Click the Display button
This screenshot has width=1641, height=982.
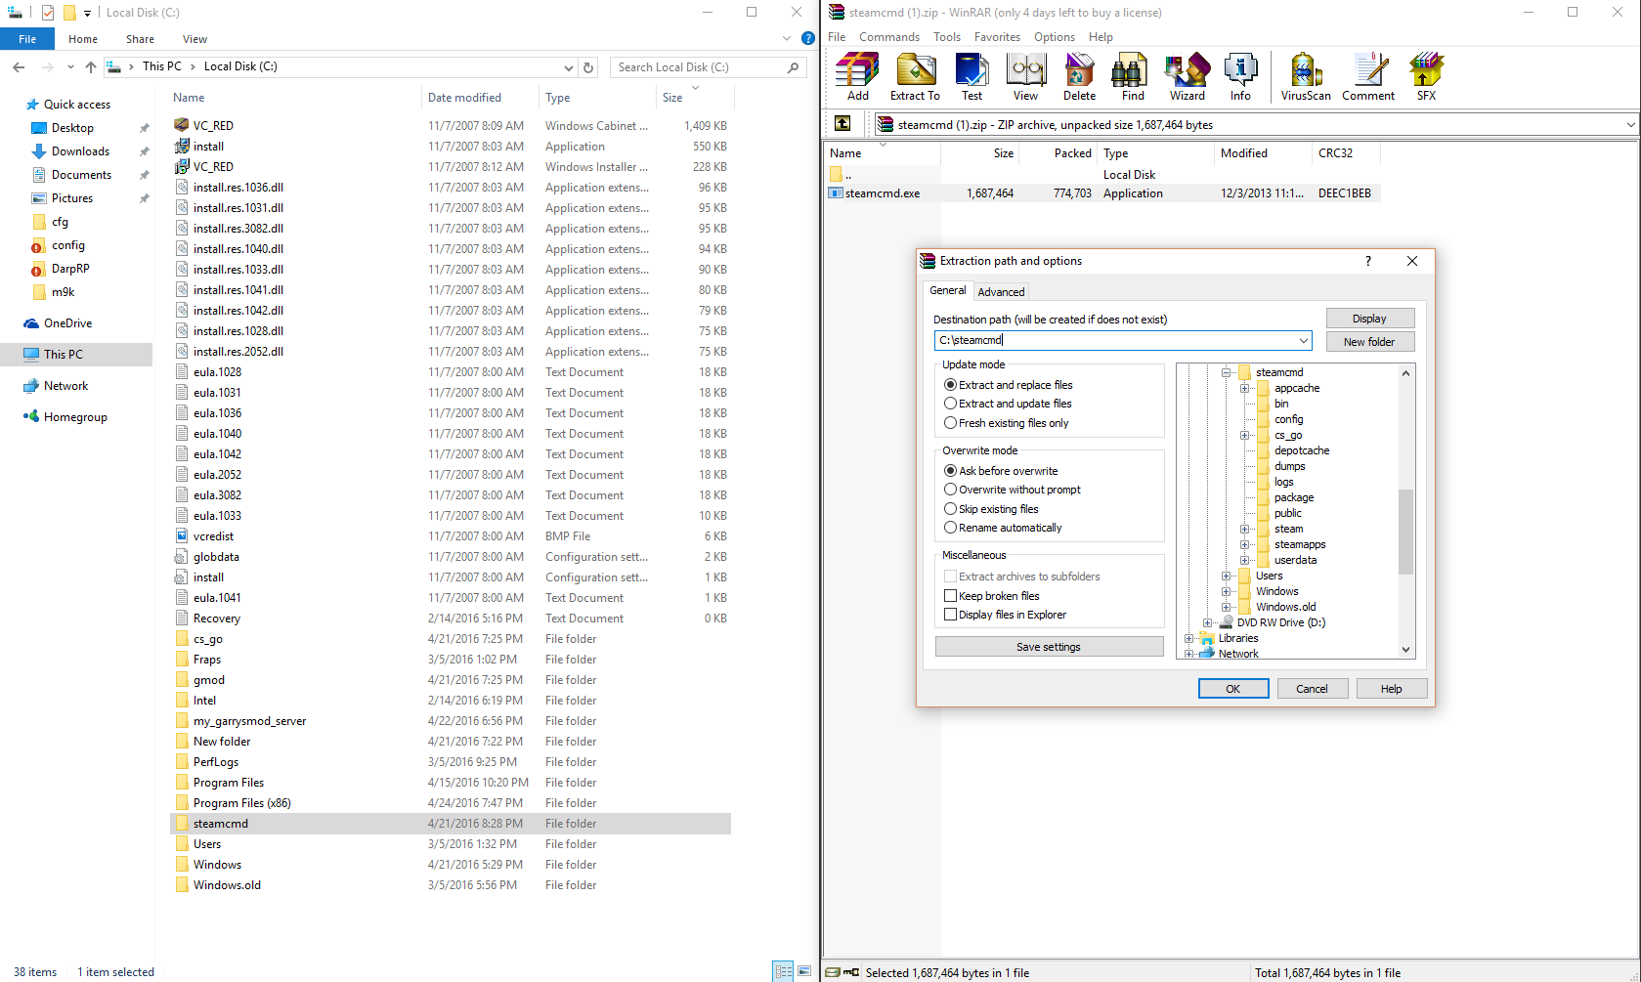(x=1369, y=319)
